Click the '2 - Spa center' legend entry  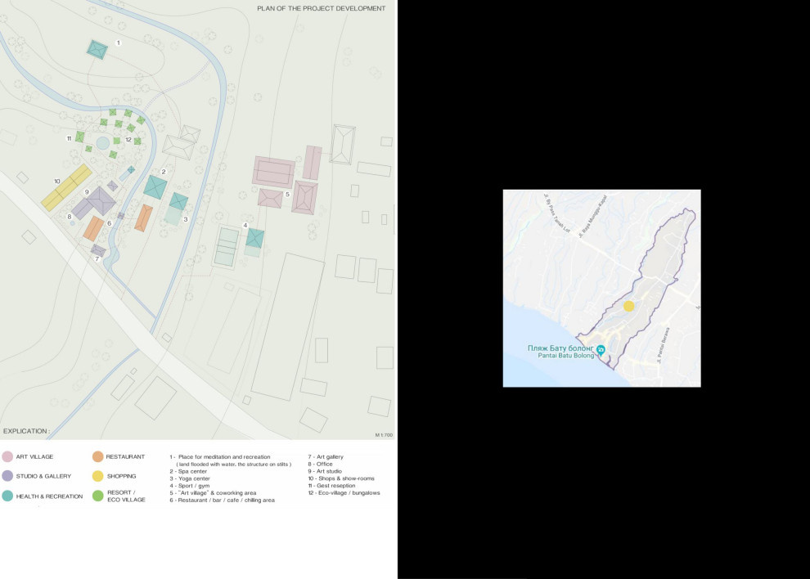[x=188, y=471]
